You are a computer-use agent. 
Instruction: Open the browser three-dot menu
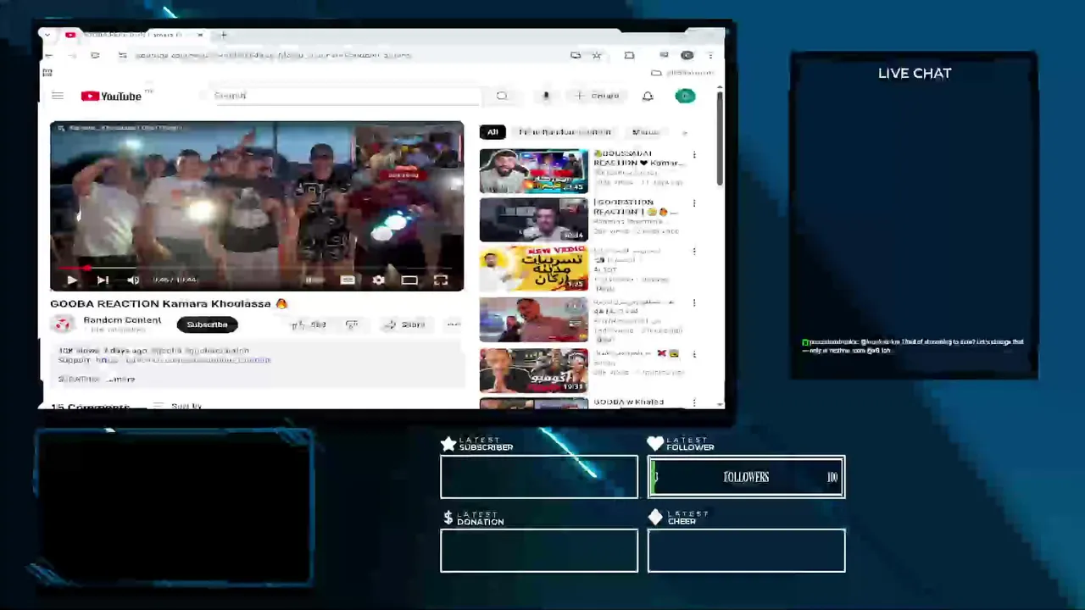click(x=710, y=55)
